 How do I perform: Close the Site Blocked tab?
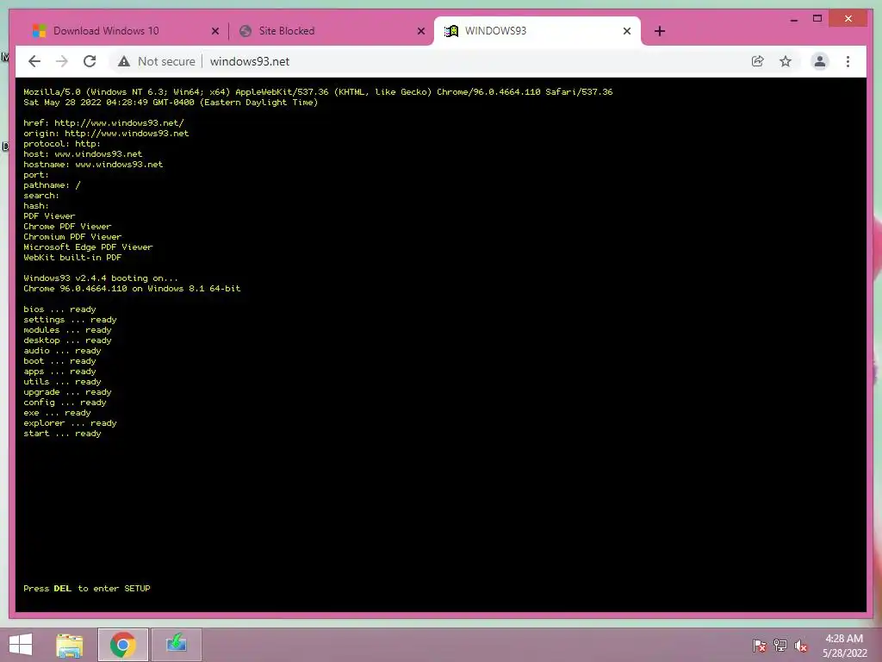click(x=420, y=31)
